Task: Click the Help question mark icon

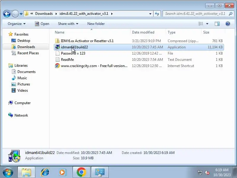Action: point(228,24)
